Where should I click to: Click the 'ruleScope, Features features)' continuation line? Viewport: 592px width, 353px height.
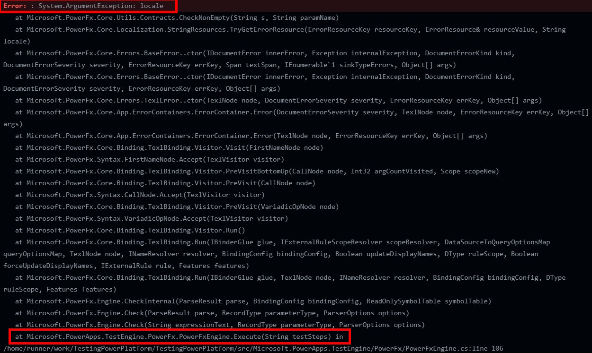click(59, 290)
